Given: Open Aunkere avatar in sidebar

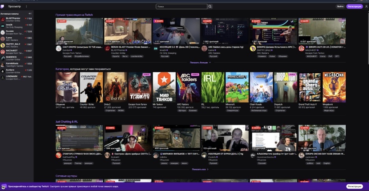Looking at the screenshot, I should tap(3, 71).
